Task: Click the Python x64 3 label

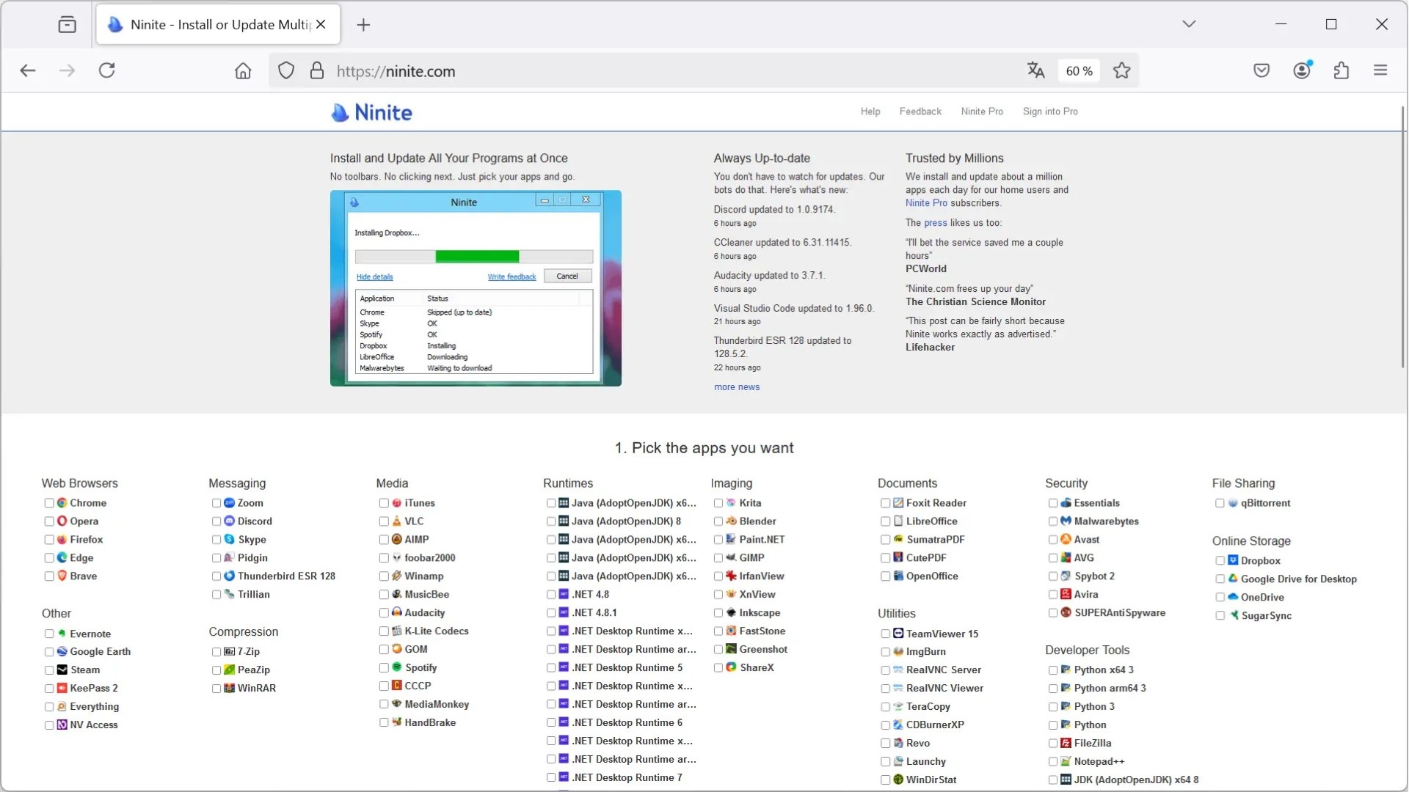Action: click(1104, 670)
